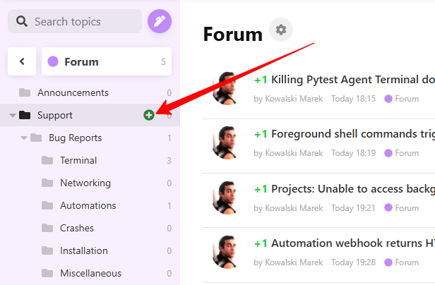Open the Foreground shell commands topic
The image size is (435, 285).
[353, 134]
